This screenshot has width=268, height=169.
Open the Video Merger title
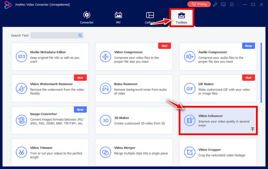[x=125, y=148]
